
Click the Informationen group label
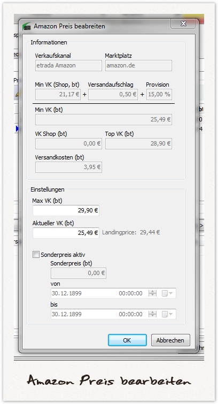click(49, 42)
